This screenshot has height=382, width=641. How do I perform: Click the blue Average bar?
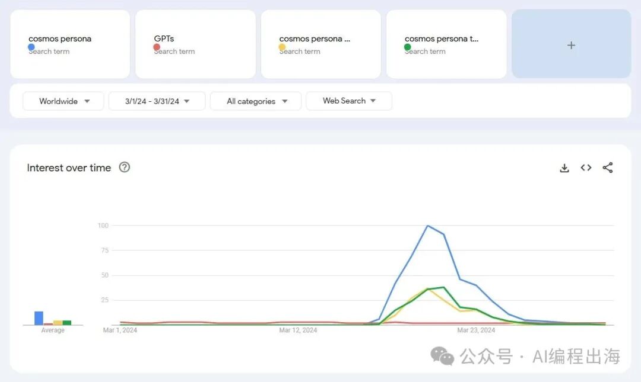[39, 318]
